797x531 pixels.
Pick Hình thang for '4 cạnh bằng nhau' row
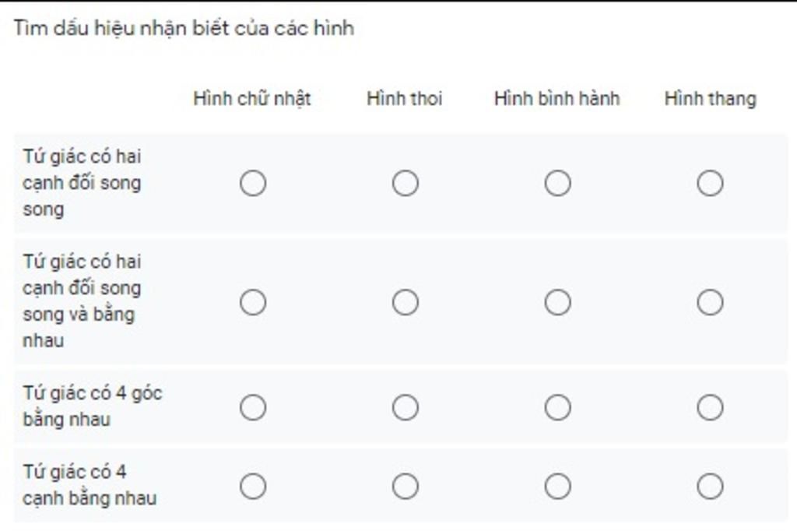point(710,486)
